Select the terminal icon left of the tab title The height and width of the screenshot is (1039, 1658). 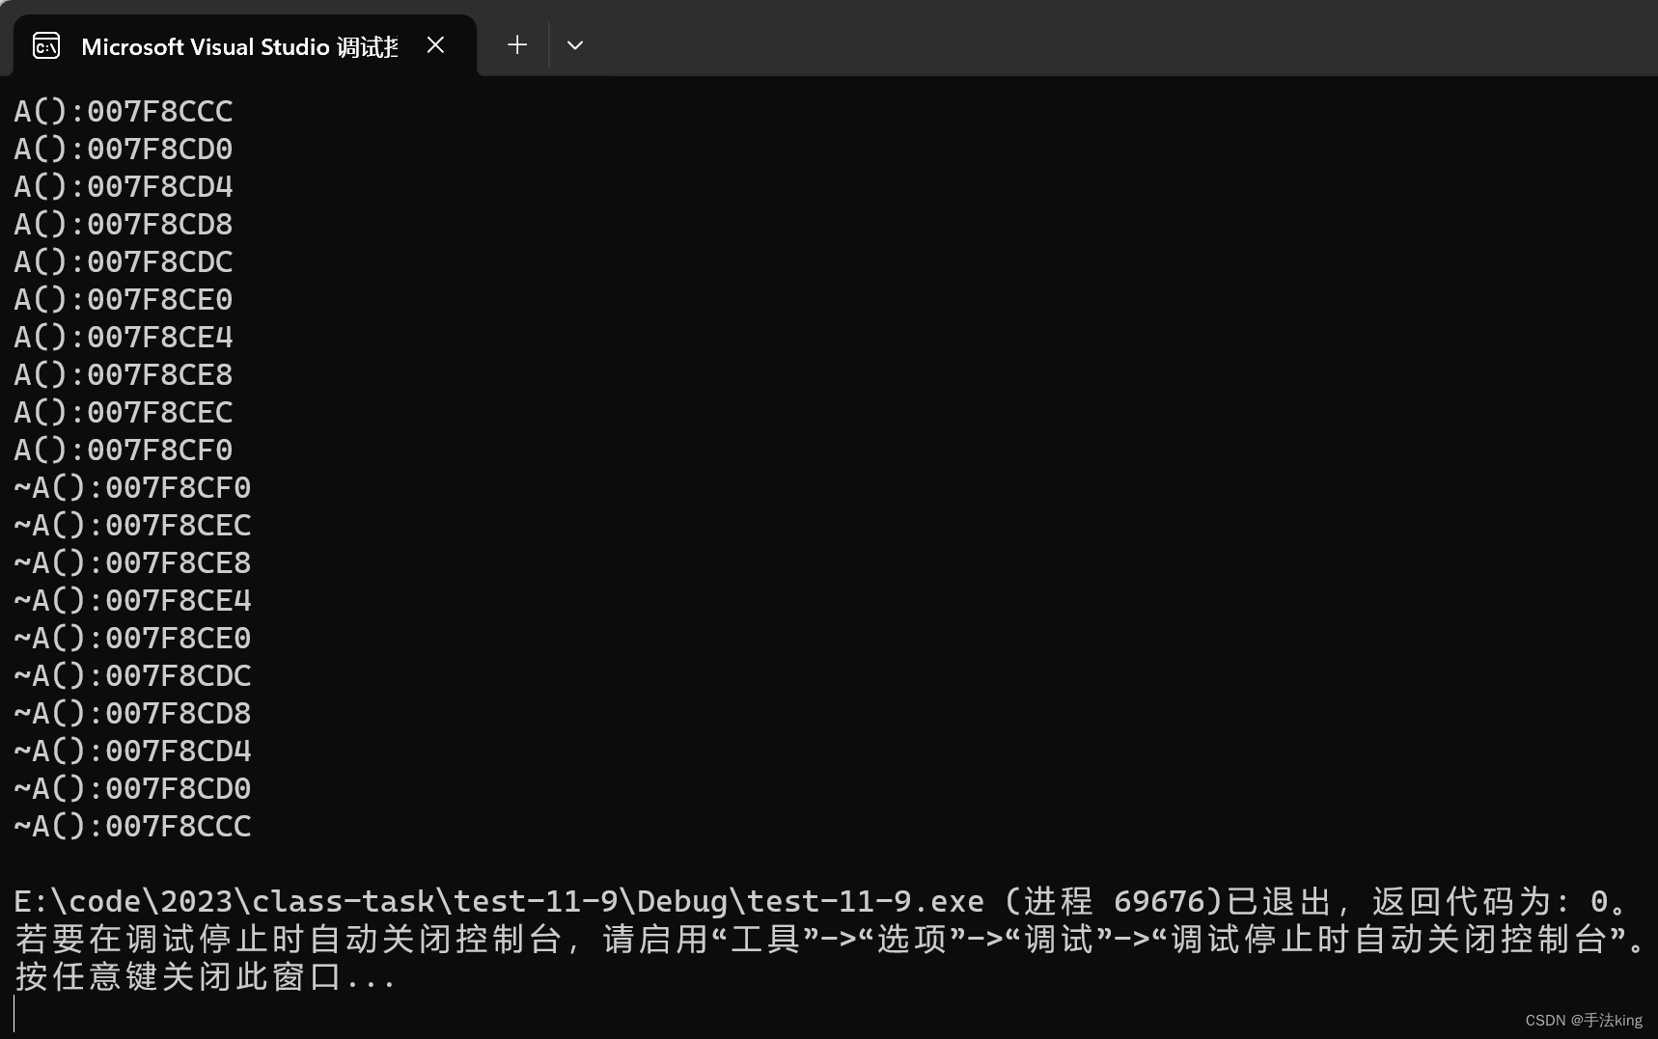(45, 44)
